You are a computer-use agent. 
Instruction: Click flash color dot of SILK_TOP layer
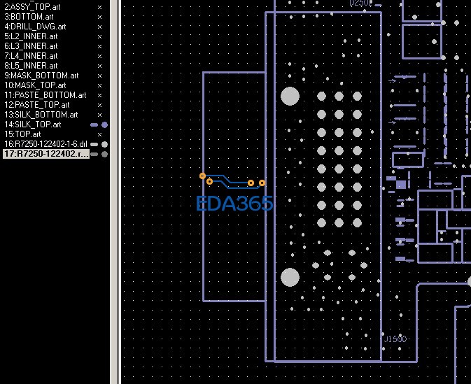(104, 125)
